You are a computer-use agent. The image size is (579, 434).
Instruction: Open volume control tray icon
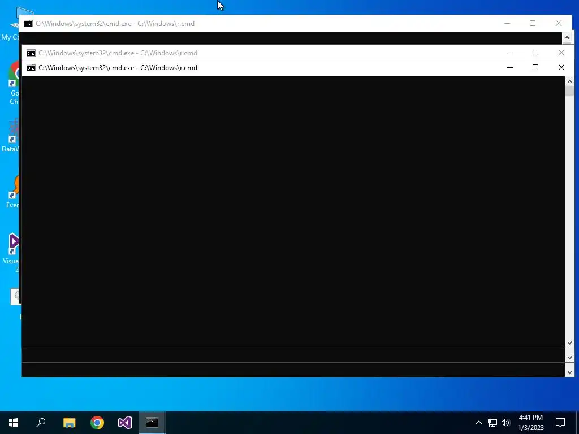click(x=505, y=423)
